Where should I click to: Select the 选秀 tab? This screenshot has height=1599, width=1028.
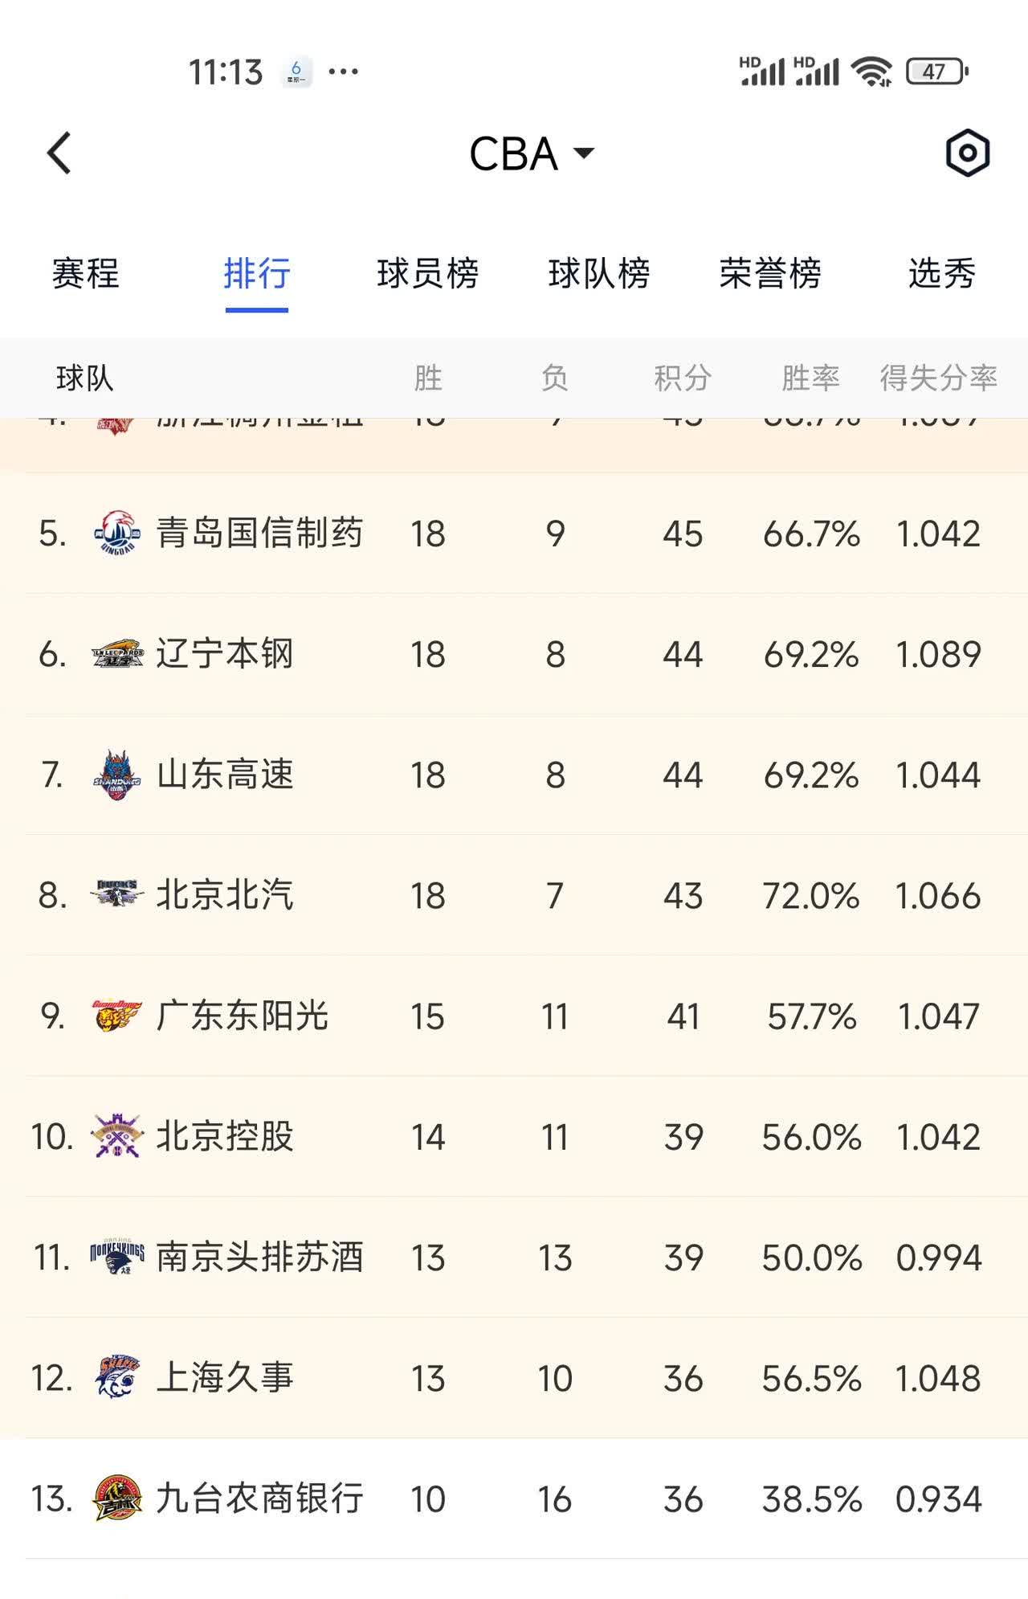941,273
